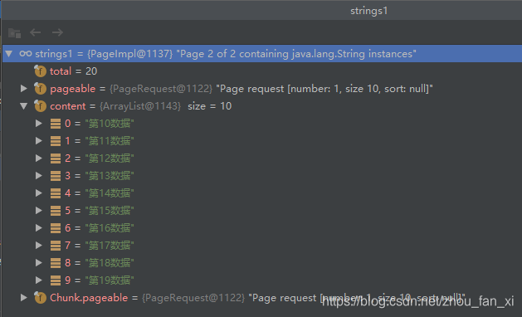
Task: Expand element 6 "第16数据"
Action: [x=39, y=227]
